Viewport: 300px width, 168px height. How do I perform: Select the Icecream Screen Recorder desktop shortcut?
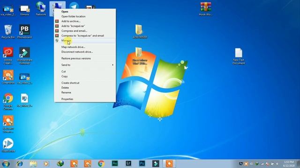coord(8,124)
